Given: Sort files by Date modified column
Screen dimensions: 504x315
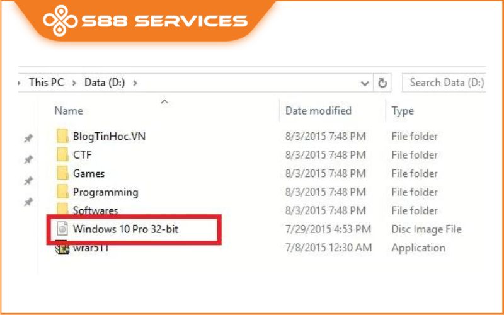Looking at the screenshot, I should pos(318,111).
